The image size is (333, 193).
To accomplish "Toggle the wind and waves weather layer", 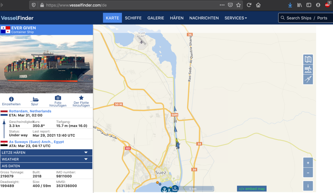I will tap(308, 69).
